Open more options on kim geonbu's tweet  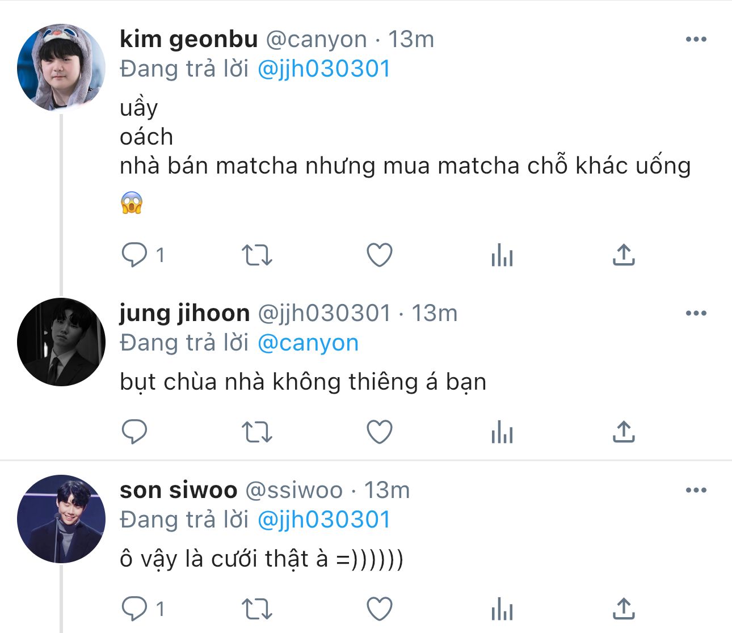coord(696,39)
